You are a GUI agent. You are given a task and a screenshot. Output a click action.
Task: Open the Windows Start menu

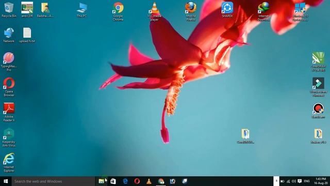click(x=6, y=181)
